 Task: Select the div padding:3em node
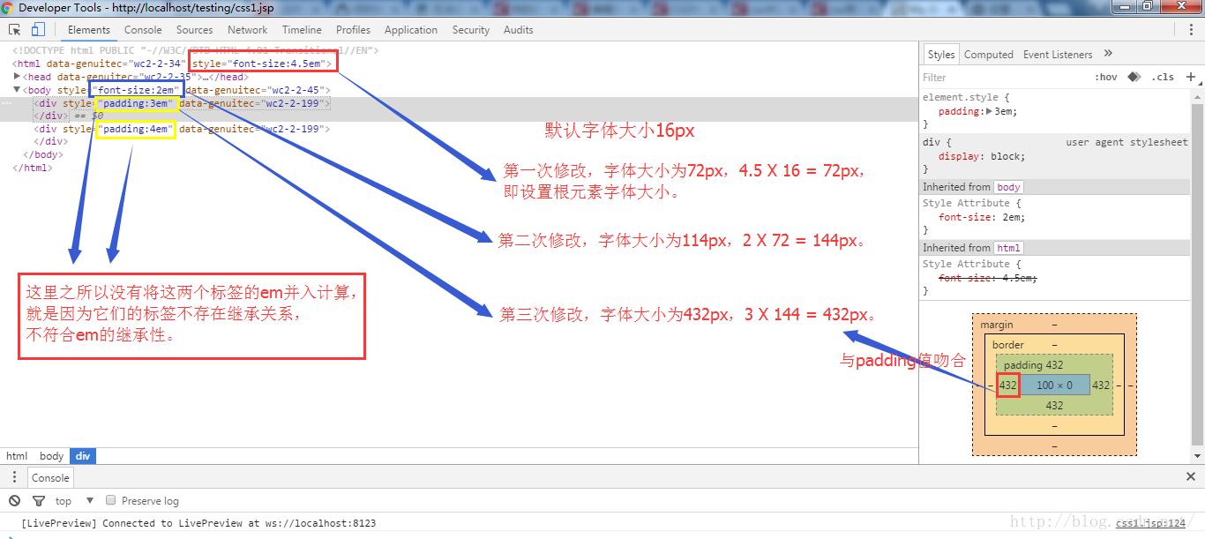pos(182,103)
